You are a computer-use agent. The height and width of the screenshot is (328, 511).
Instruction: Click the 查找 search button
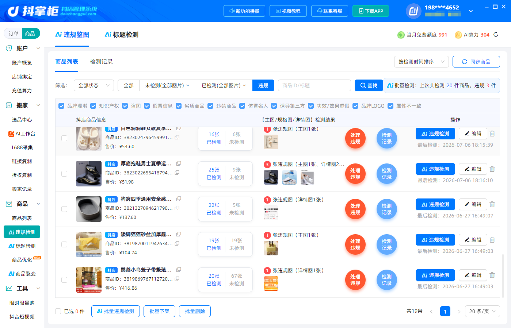coord(369,85)
